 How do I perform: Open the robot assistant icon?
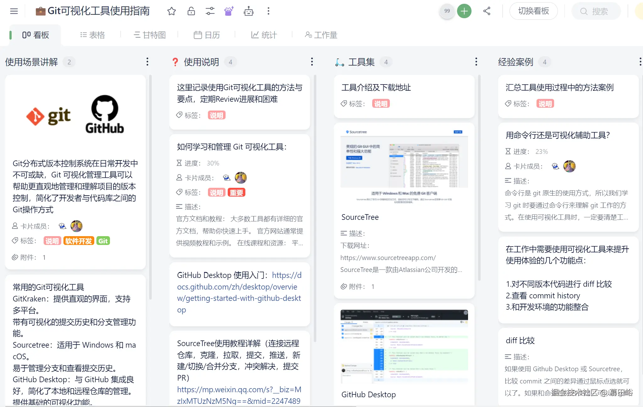coord(248,11)
